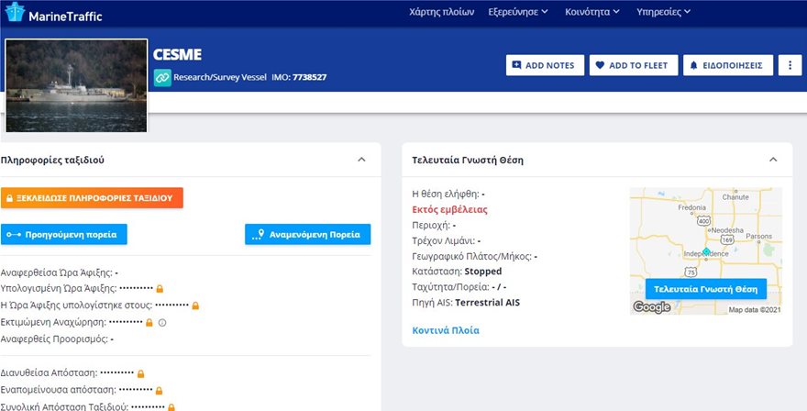Click info icon beside Εκτιμώμενη Αναχώρηση

(162, 322)
